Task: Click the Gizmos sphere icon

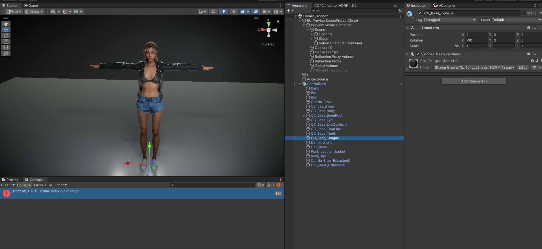Action: click(276, 12)
